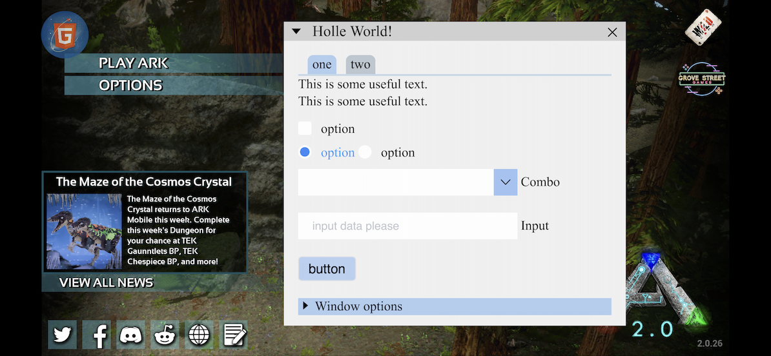
Task: Open the notes document icon
Action: (234, 334)
